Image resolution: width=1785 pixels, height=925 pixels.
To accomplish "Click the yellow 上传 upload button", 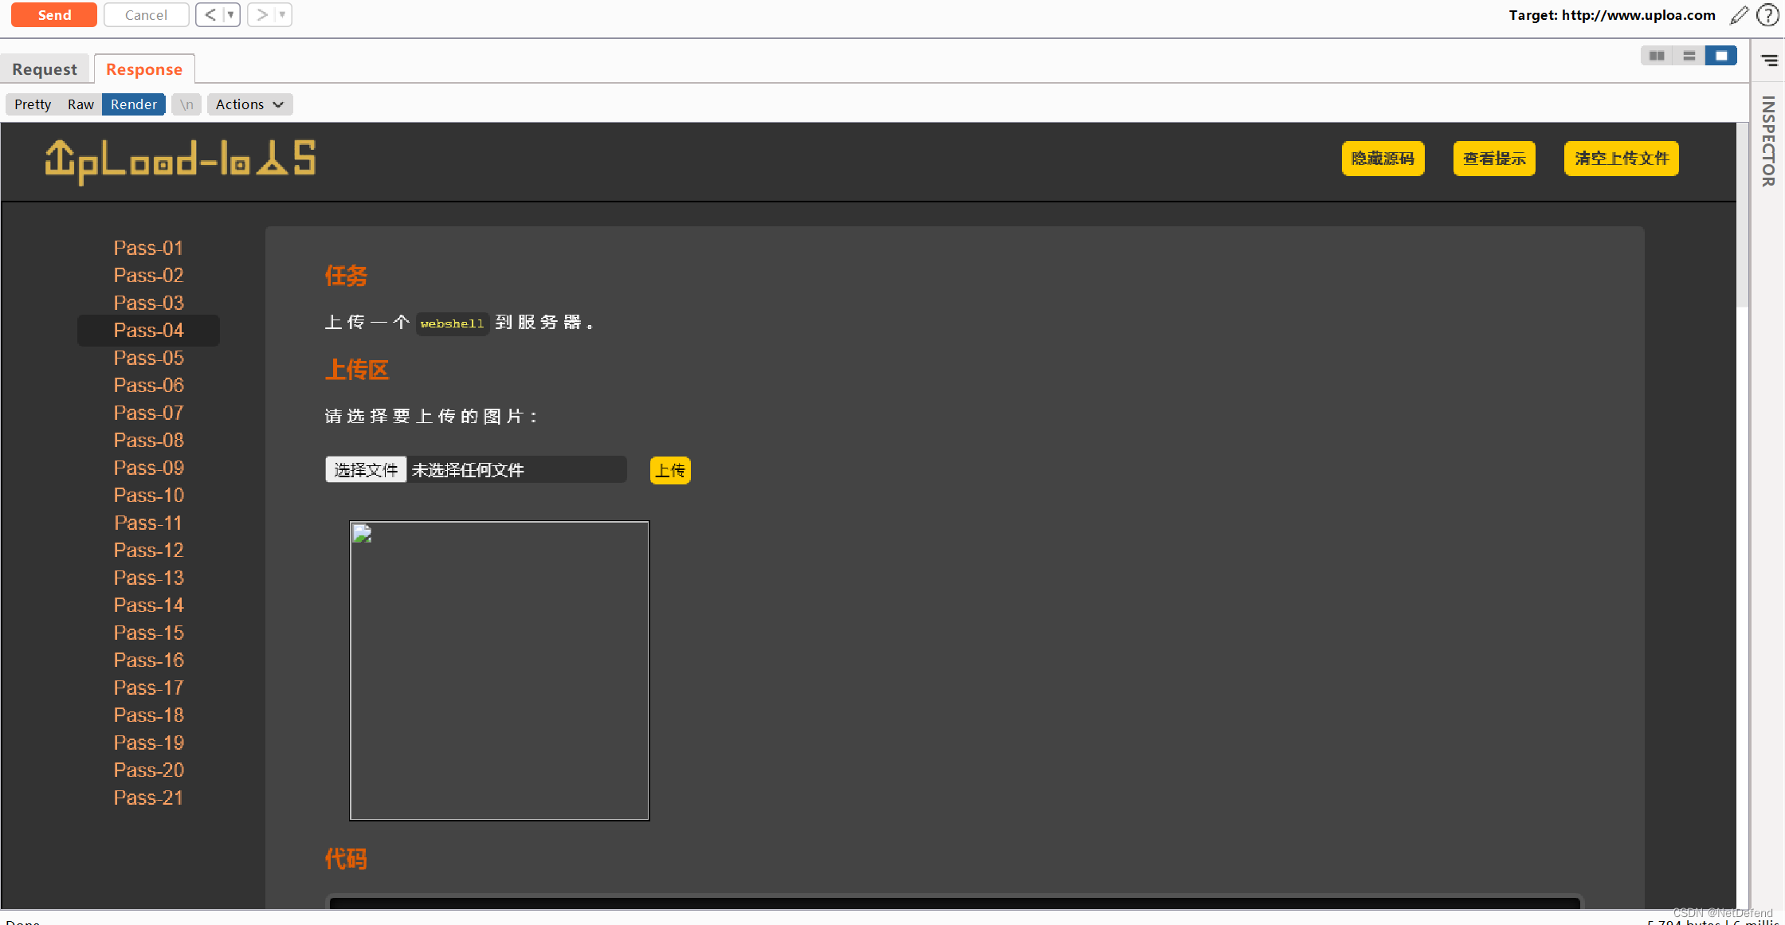I will pyautogui.click(x=670, y=471).
